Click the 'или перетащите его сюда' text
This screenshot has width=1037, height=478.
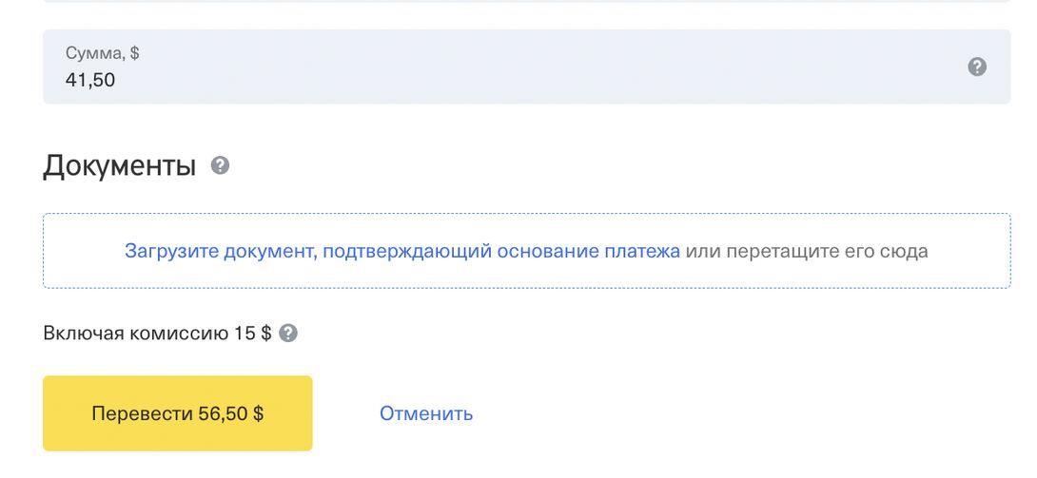click(x=807, y=252)
